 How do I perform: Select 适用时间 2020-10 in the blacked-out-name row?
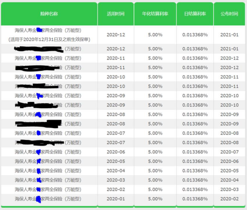coord(116,86)
